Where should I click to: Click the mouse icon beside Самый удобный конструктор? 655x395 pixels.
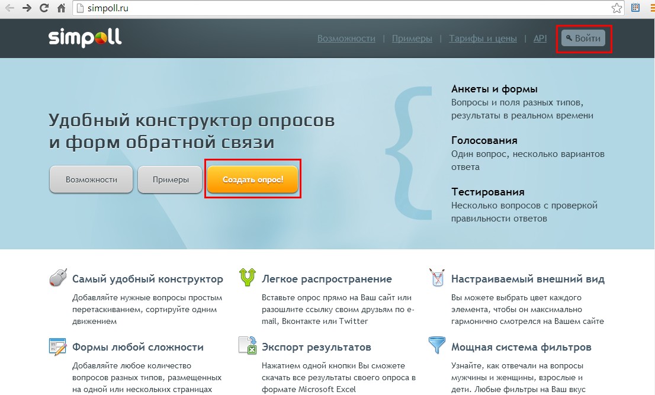point(57,278)
